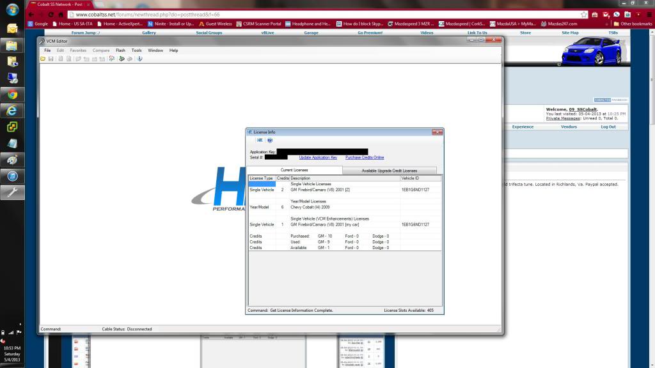Click Social Groups in forum navigation

point(209,33)
